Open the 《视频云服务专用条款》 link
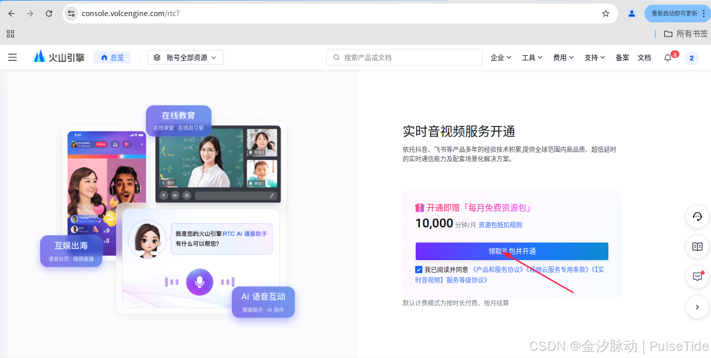 coord(557,270)
